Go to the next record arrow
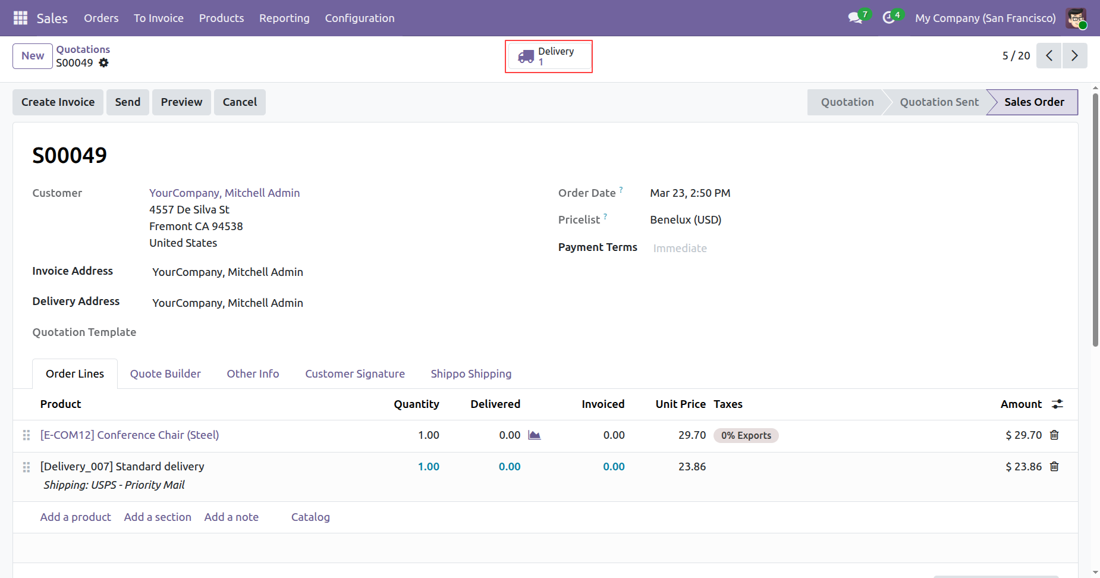 click(1074, 56)
